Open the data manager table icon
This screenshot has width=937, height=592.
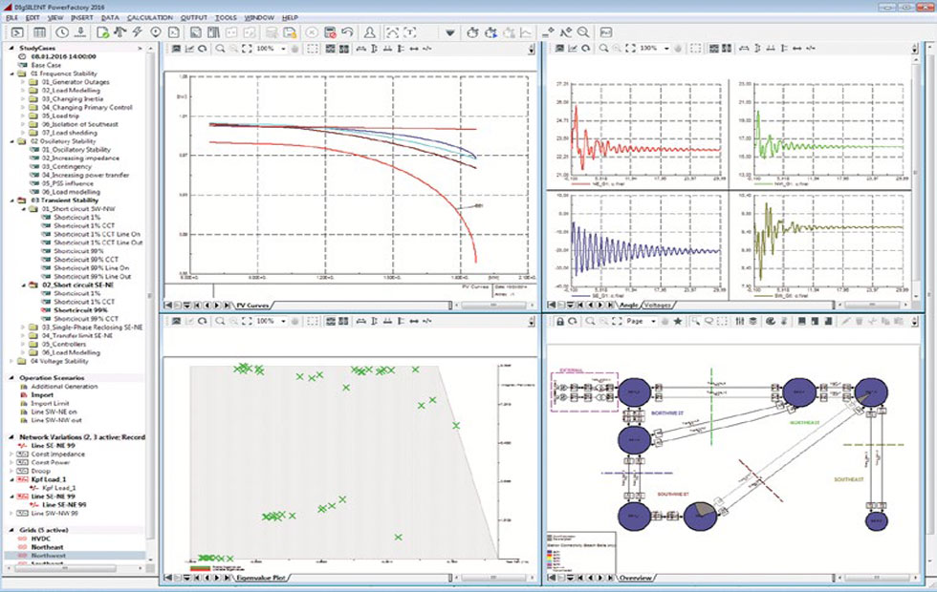point(39,32)
